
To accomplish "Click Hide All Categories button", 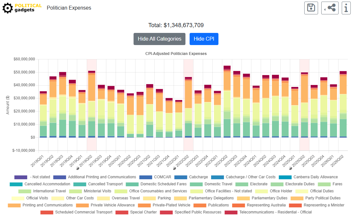I will click(x=160, y=39).
